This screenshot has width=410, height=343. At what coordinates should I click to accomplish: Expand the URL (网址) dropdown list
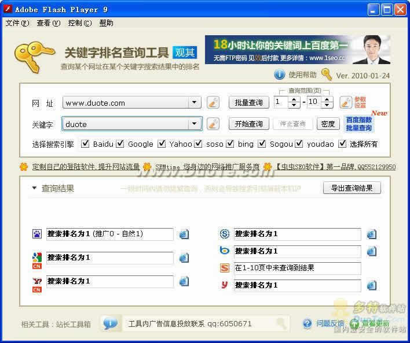click(195, 102)
